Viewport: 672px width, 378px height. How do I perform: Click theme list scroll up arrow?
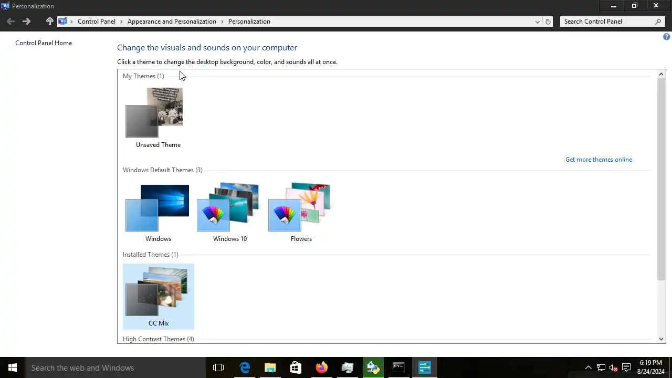pyautogui.click(x=661, y=74)
